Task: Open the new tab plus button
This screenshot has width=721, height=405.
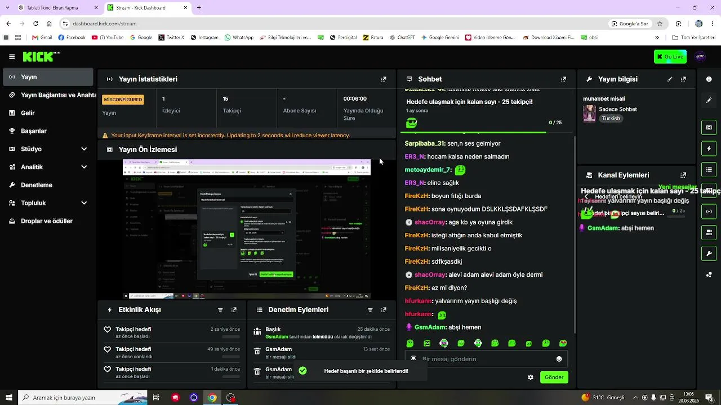Action: point(199,8)
